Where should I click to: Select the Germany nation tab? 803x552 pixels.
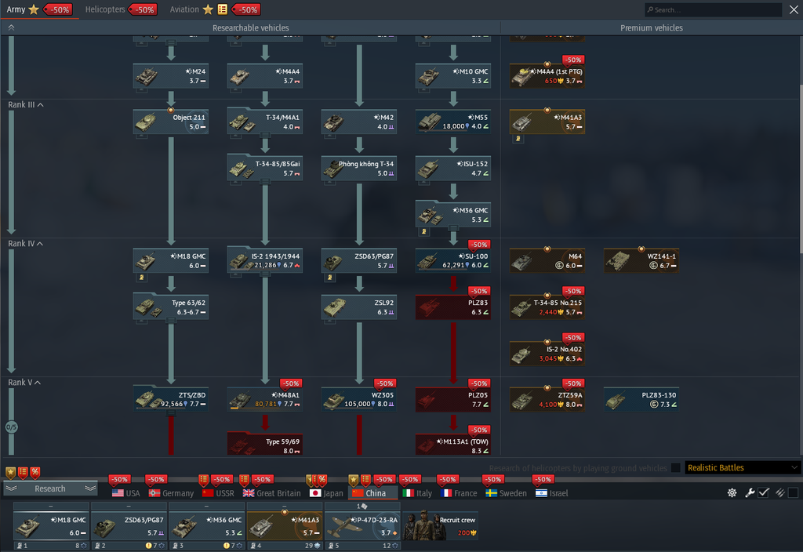click(x=171, y=493)
